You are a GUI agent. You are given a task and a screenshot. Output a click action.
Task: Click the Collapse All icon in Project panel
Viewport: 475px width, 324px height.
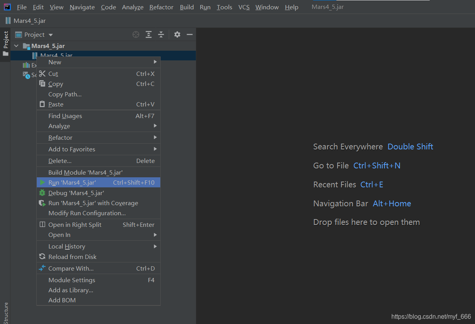coord(161,34)
